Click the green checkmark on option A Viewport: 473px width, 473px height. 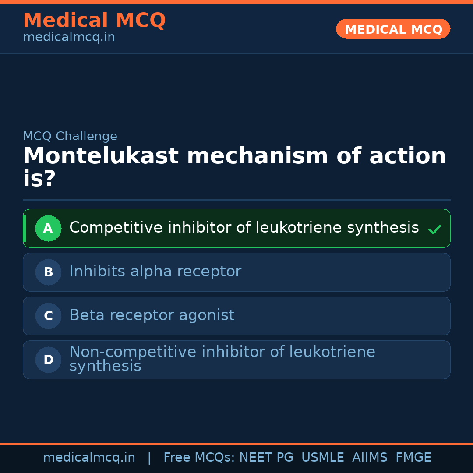click(434, 229)
